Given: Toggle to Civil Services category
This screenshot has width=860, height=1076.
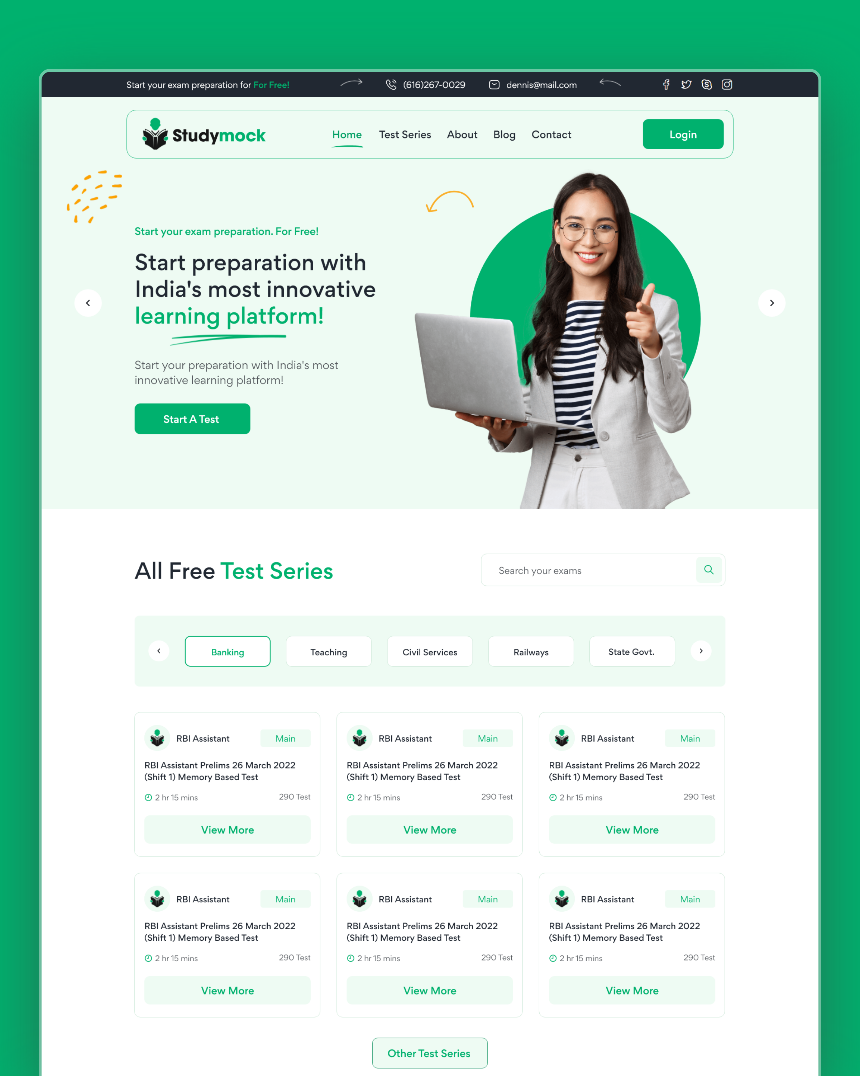Looking at the screenshot, I should [x=430, y=651].
